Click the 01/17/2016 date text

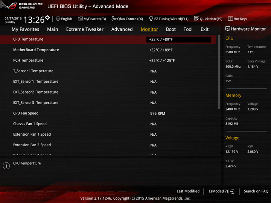(x=13, y=18)
